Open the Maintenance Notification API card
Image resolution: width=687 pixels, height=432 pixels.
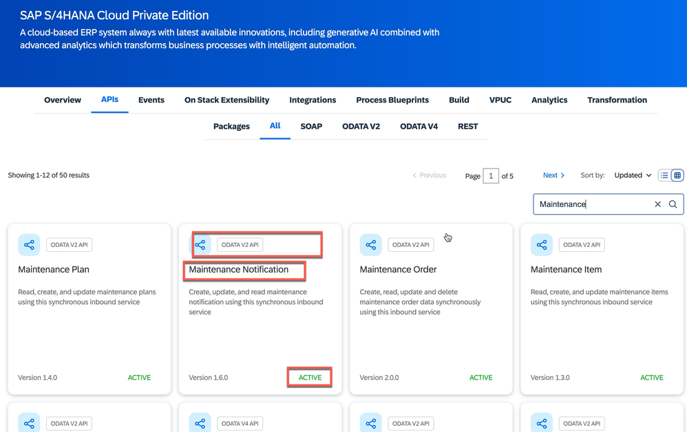[244, 270]
